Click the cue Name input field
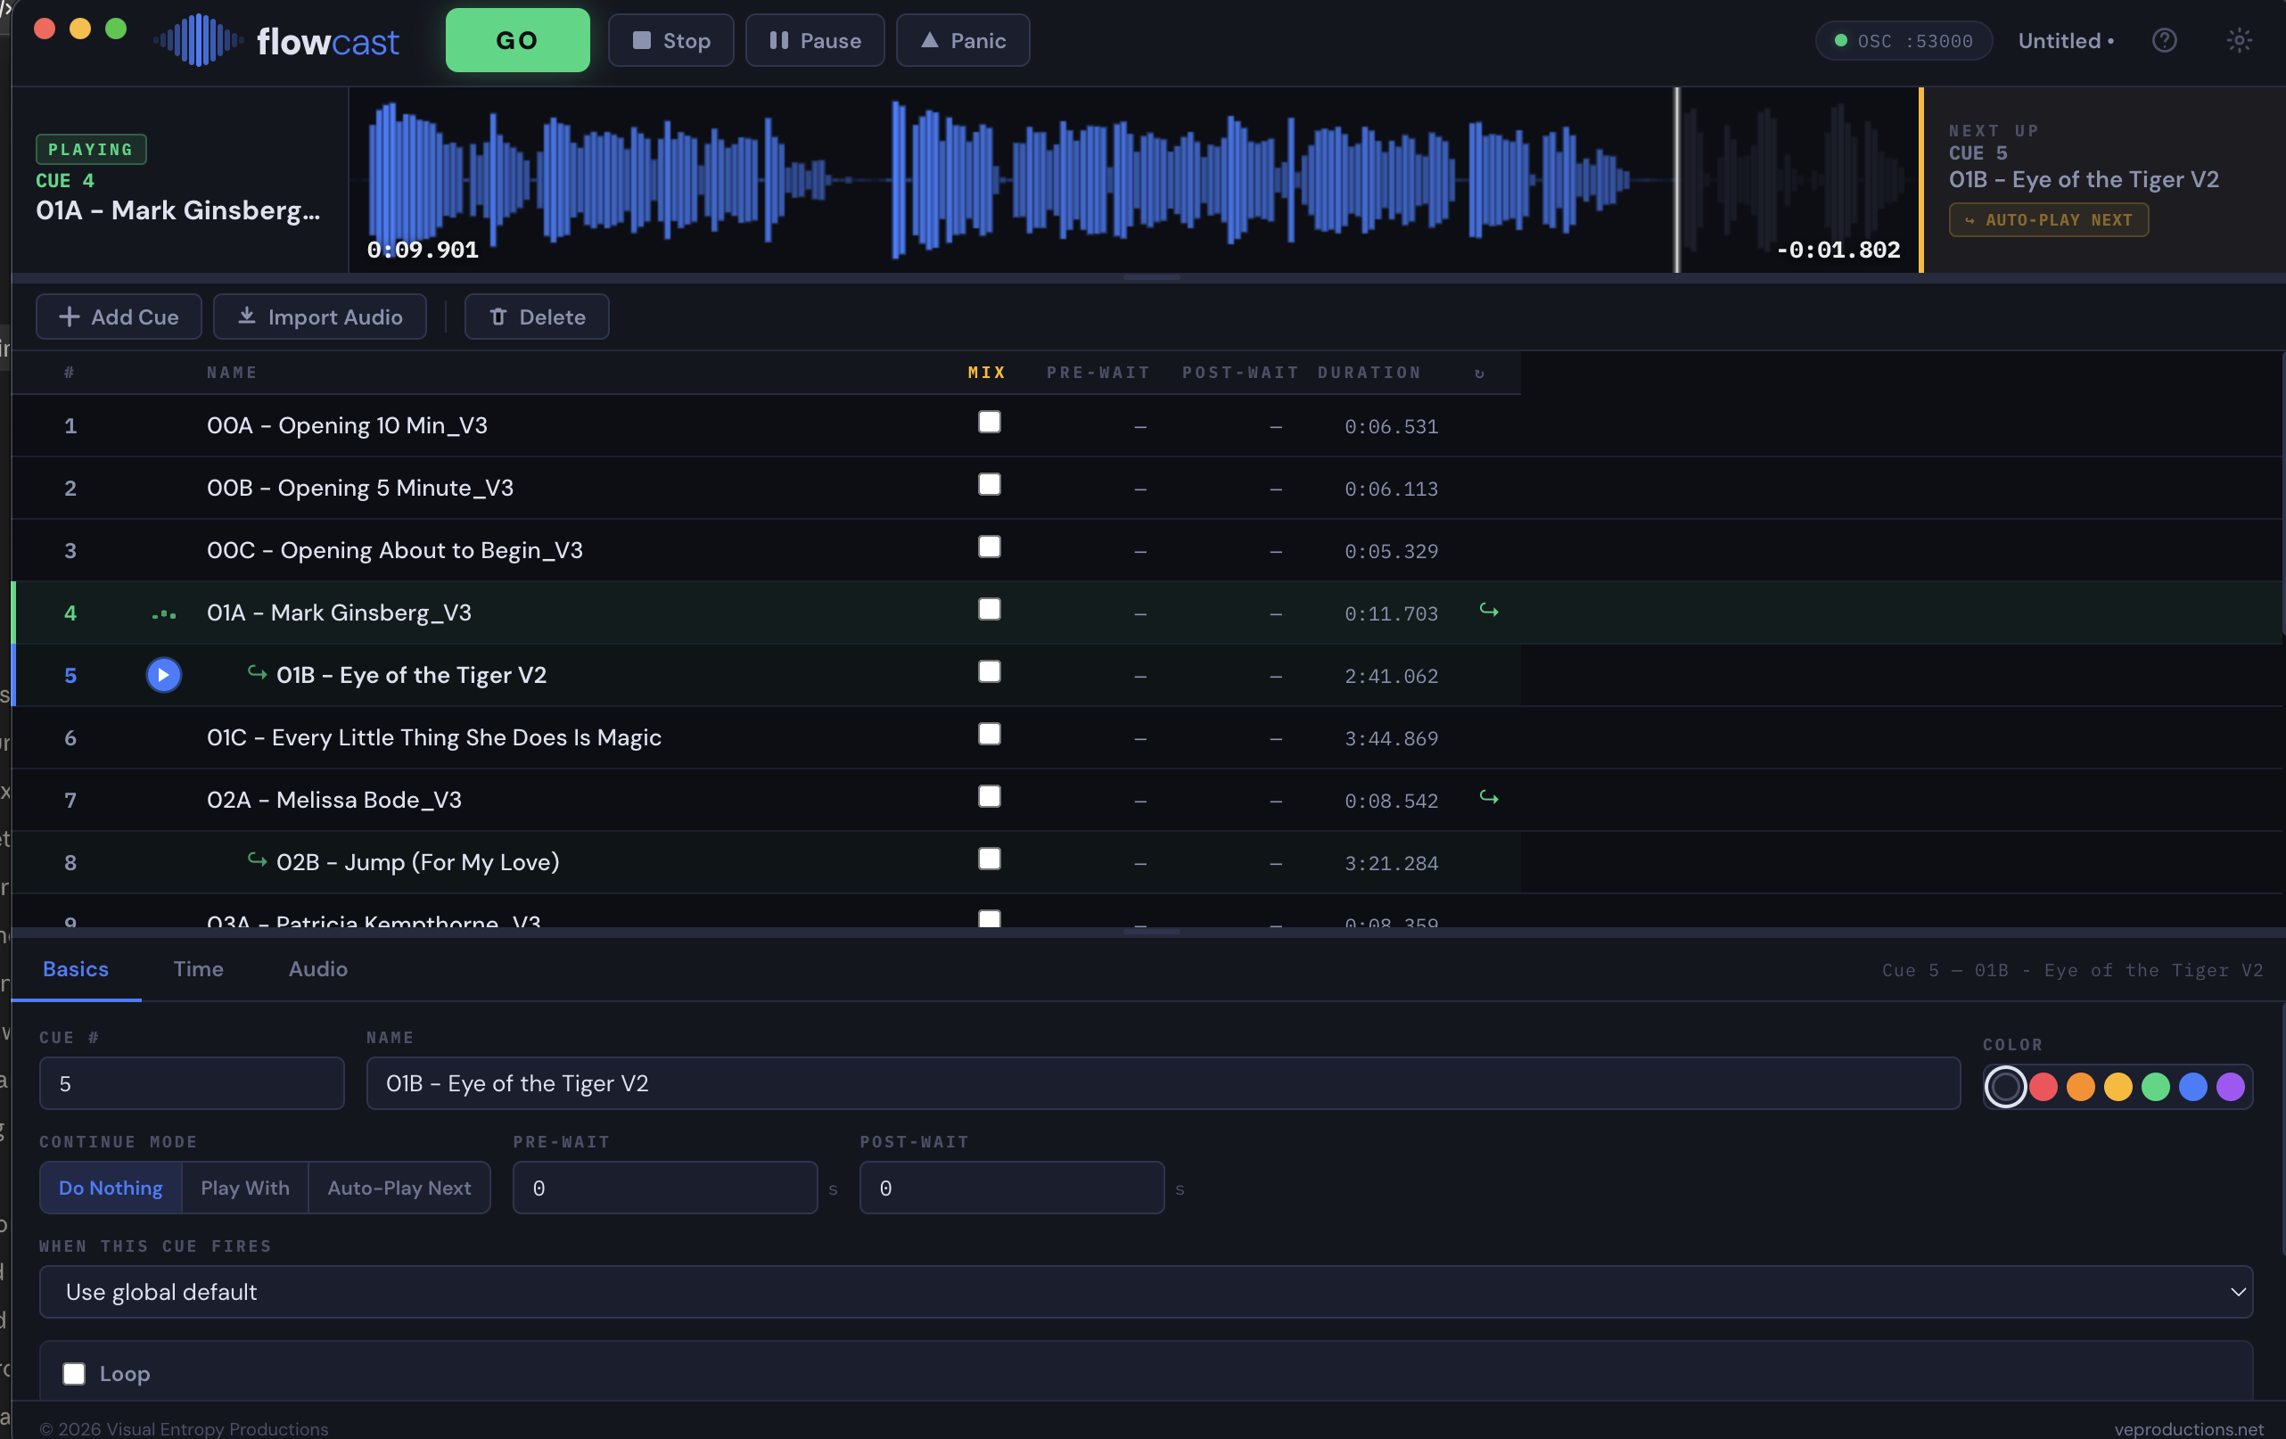 coord(1163,1084)
